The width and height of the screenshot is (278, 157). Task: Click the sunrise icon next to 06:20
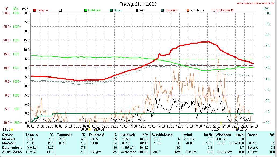(x=90, y=129)
